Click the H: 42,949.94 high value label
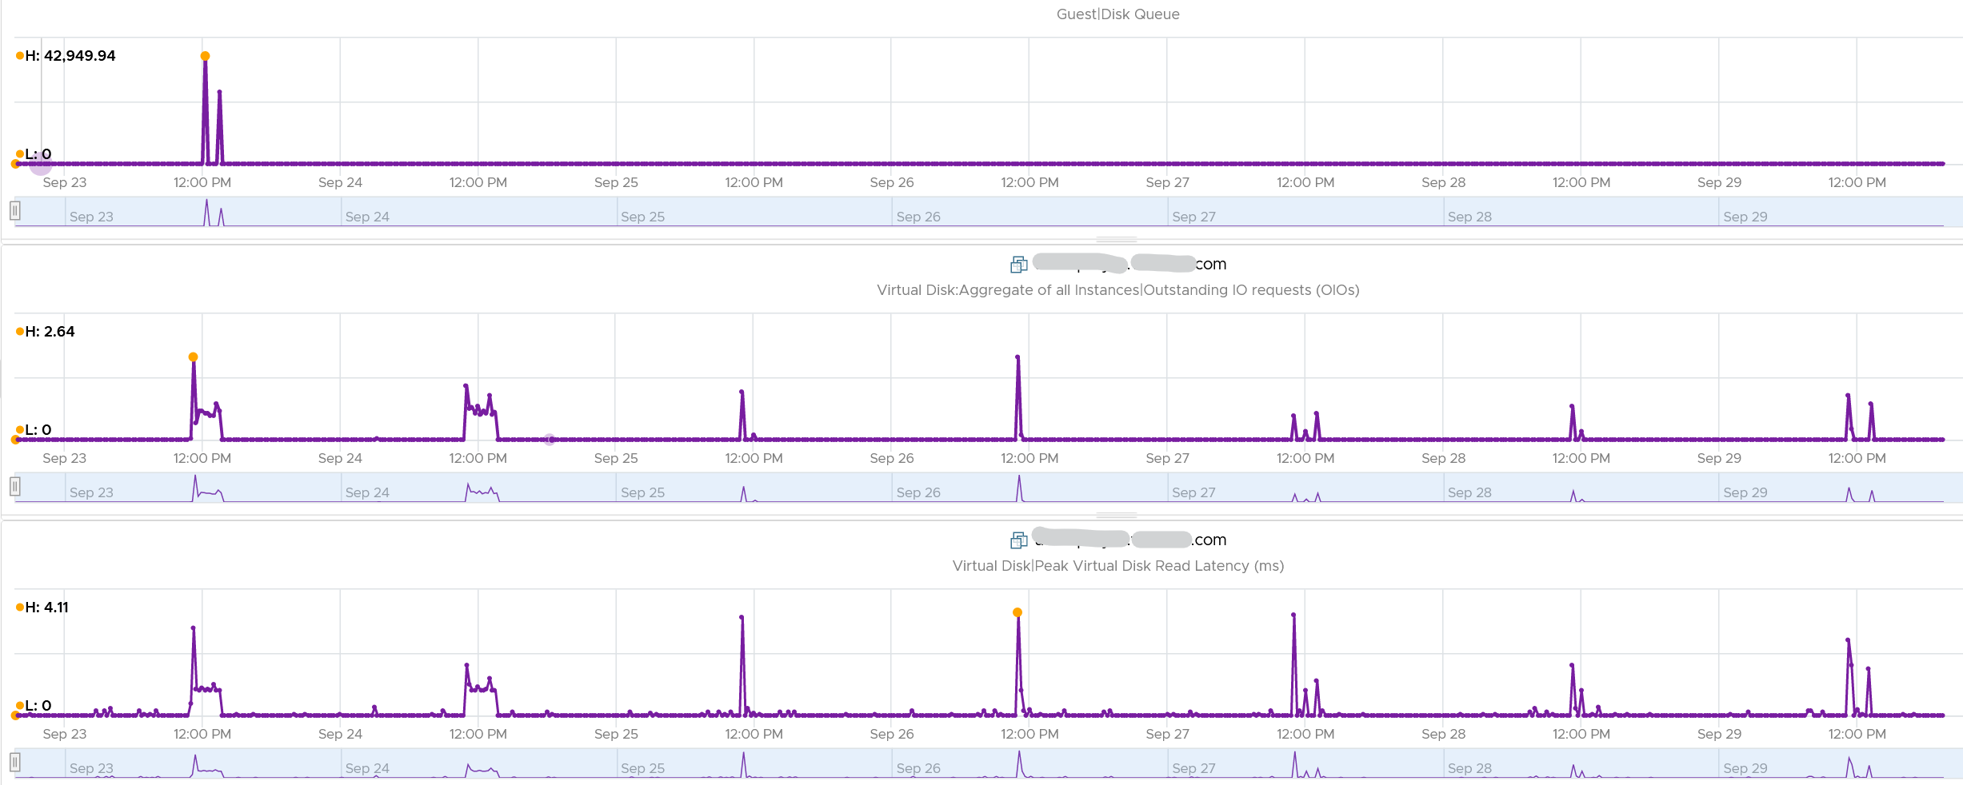 70,56
